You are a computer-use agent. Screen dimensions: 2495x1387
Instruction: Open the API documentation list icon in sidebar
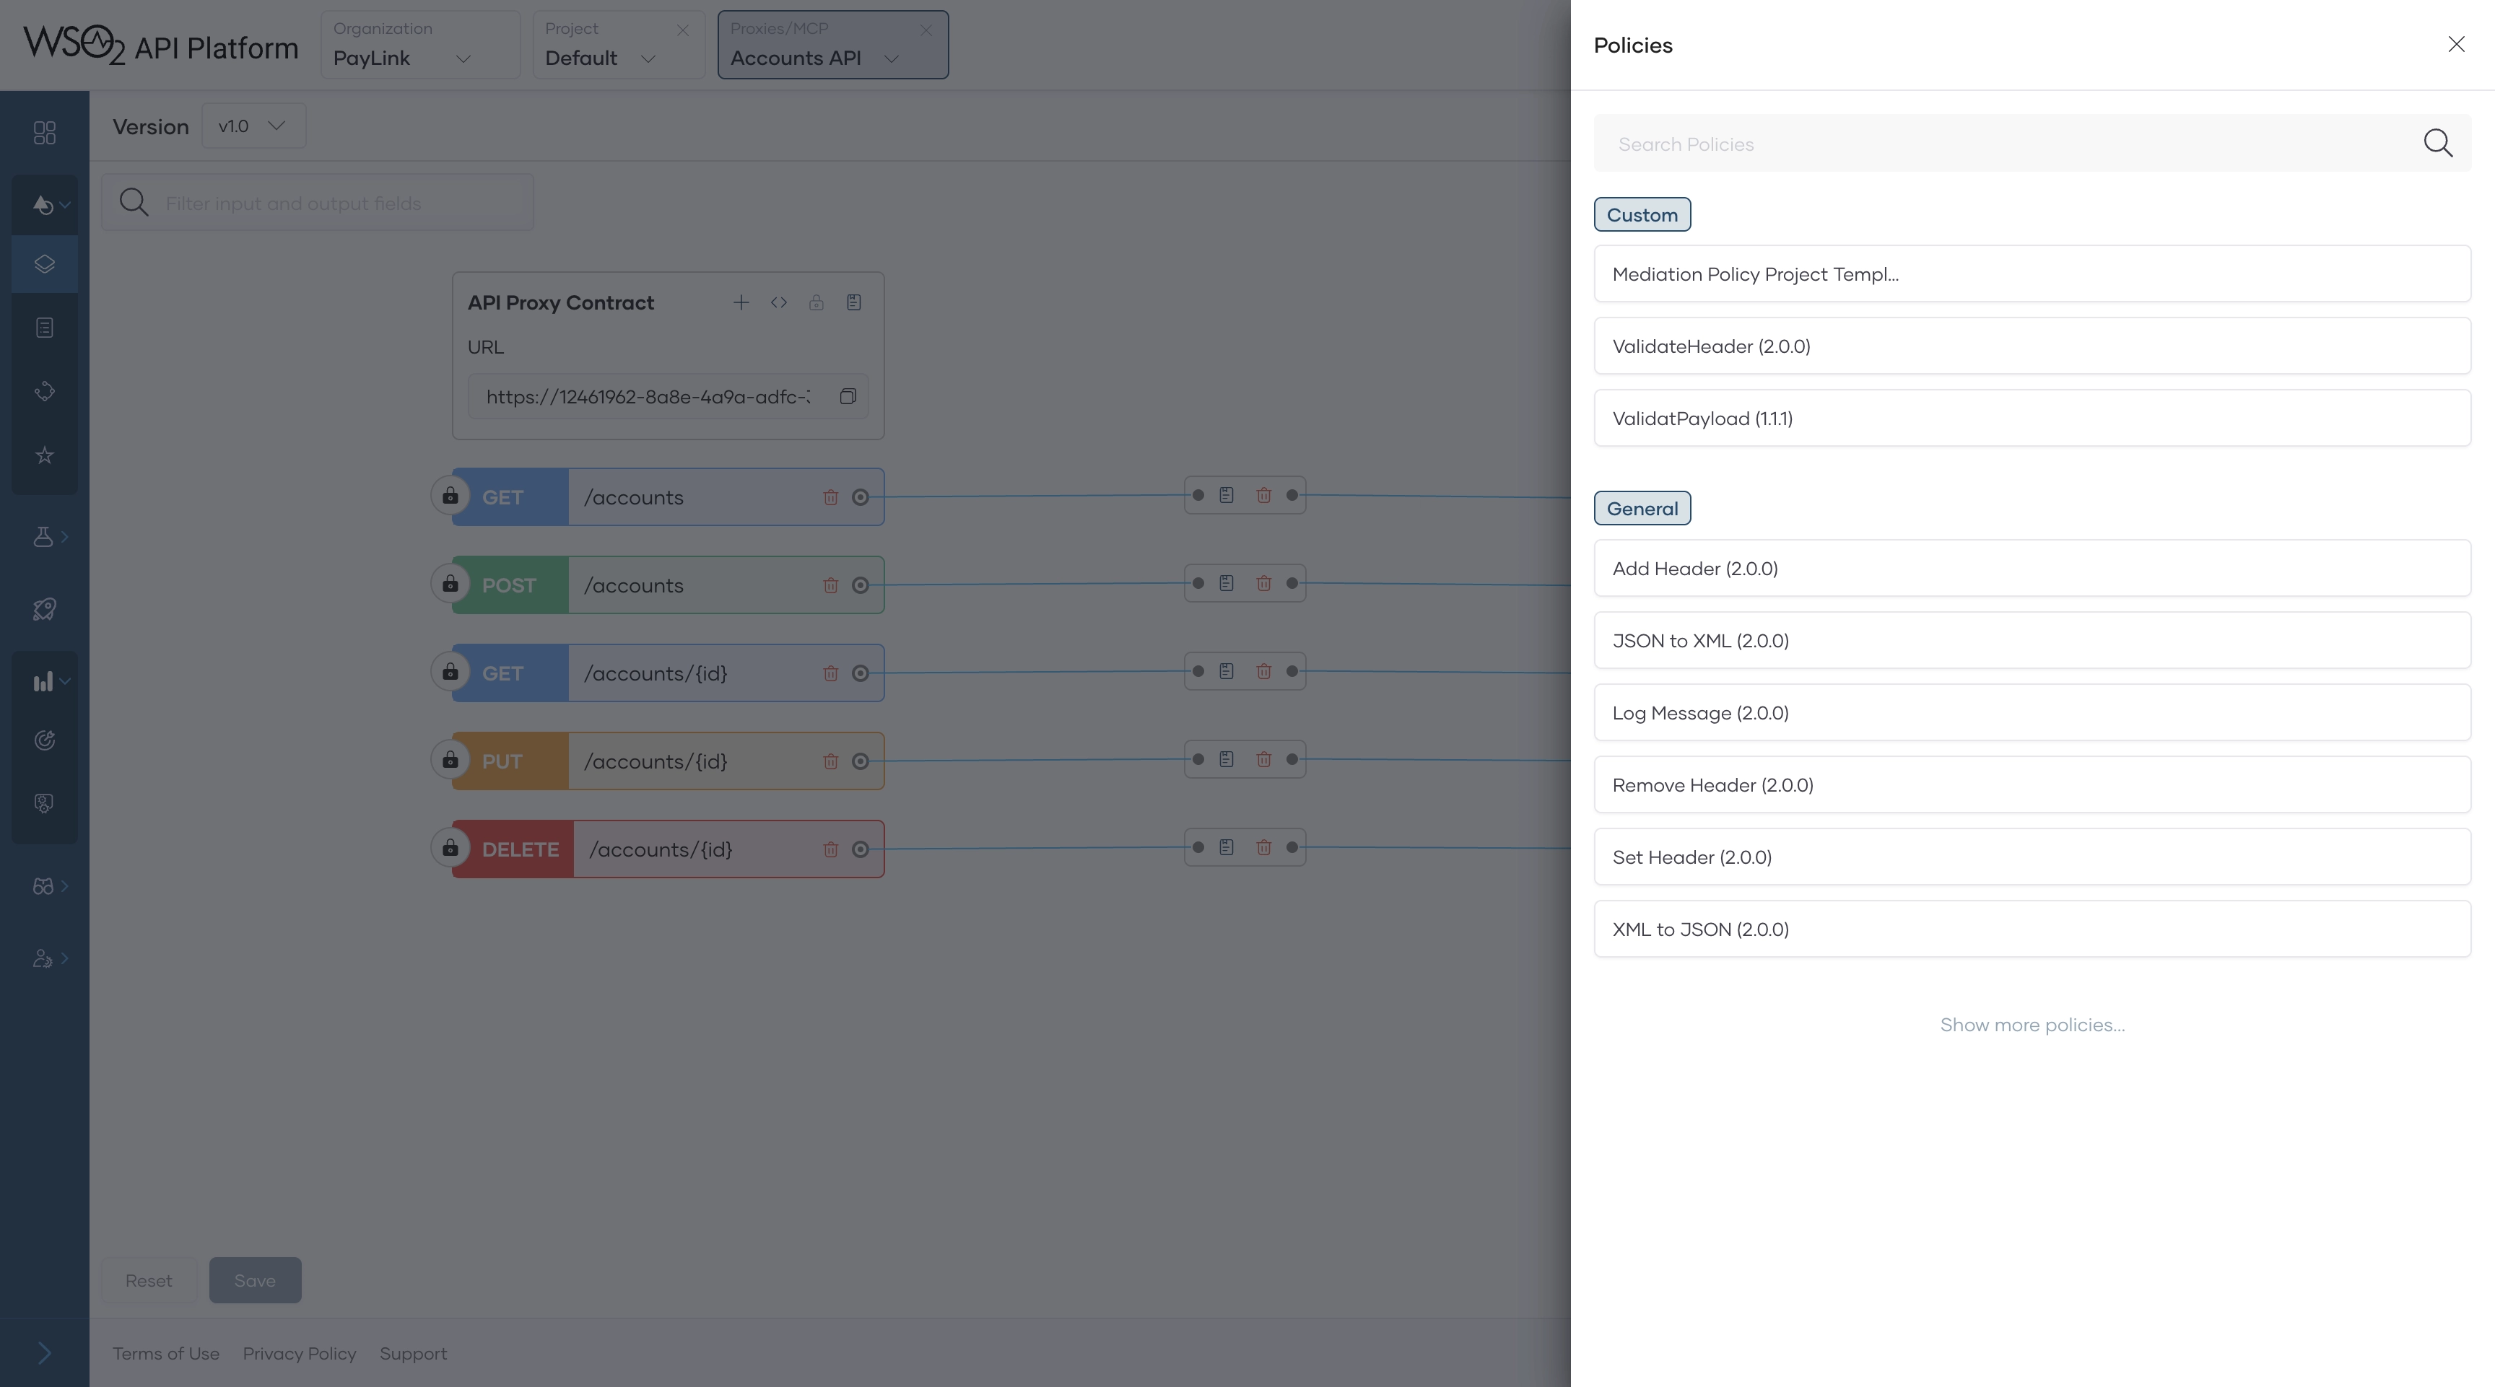pyautogui.click(x=43, y=326)
